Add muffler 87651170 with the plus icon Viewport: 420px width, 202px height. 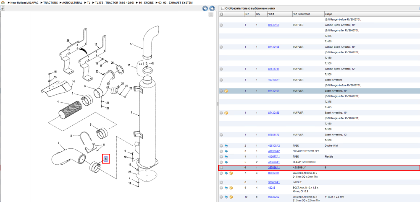point(221,135)
